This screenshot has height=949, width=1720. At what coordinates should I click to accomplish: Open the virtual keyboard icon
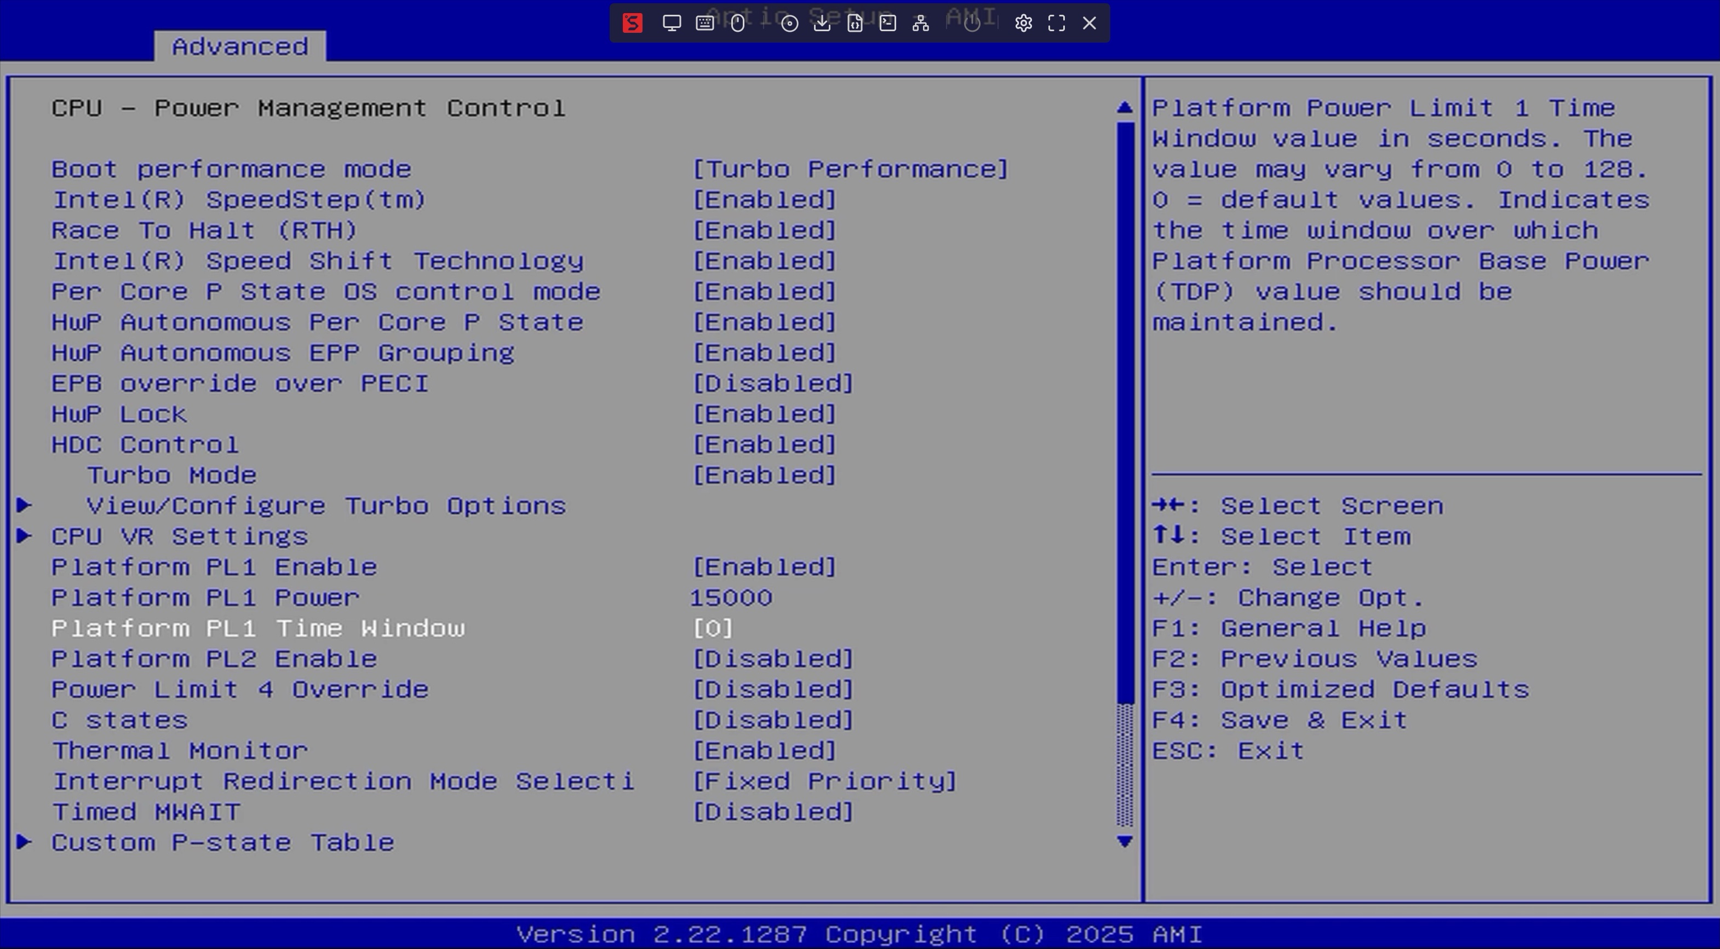(x=704, y=24)
